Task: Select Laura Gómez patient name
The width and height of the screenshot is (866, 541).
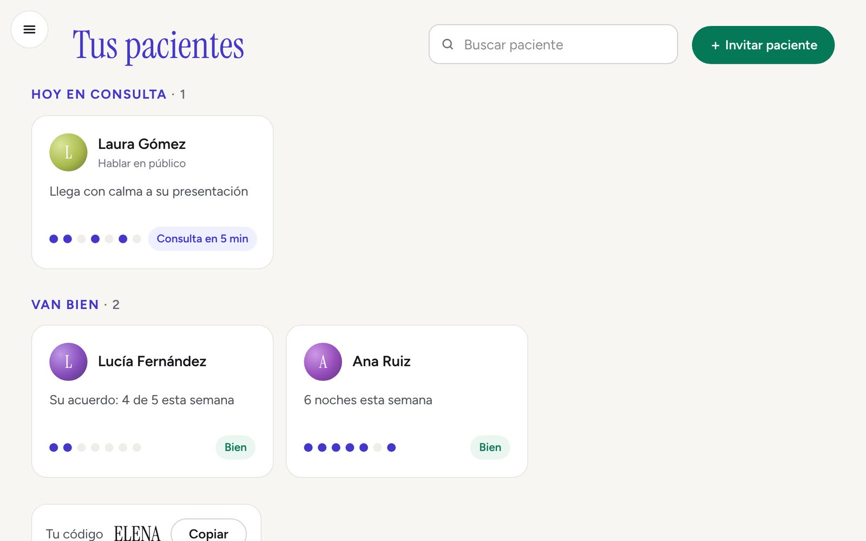Action: pyautogui.click(x=142, y=144)
